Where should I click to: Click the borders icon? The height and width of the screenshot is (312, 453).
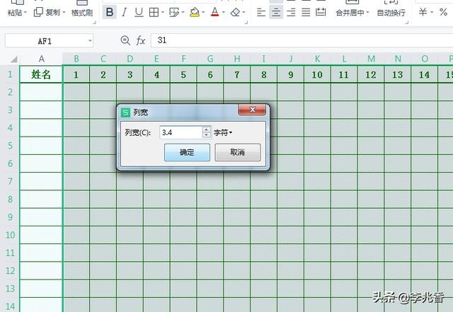tap(154, 13)
